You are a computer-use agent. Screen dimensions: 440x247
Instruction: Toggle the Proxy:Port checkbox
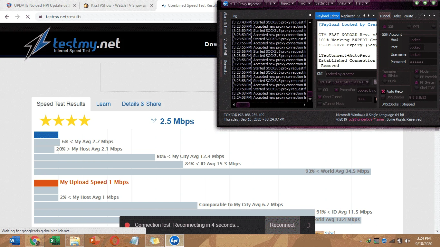[x=337, y=90]
